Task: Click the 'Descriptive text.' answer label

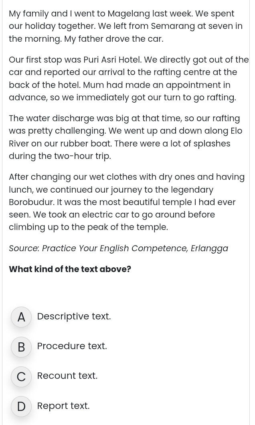Action: tap(74, 316)
